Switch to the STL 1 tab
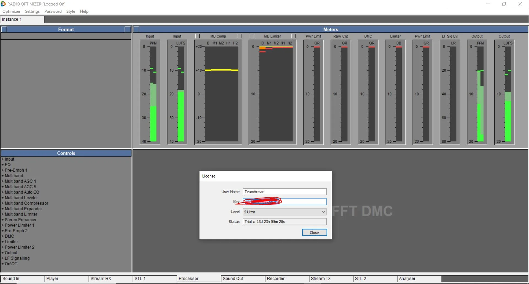529x284 pixels. 155,279
